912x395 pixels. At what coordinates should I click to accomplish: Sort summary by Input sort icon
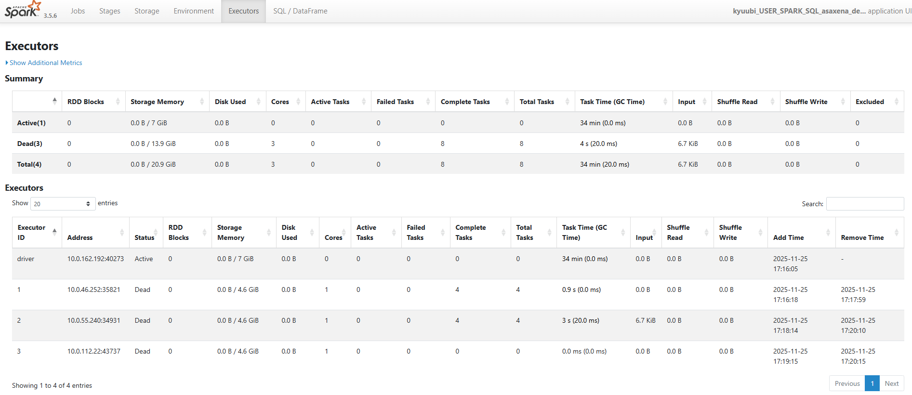(704, 102)
